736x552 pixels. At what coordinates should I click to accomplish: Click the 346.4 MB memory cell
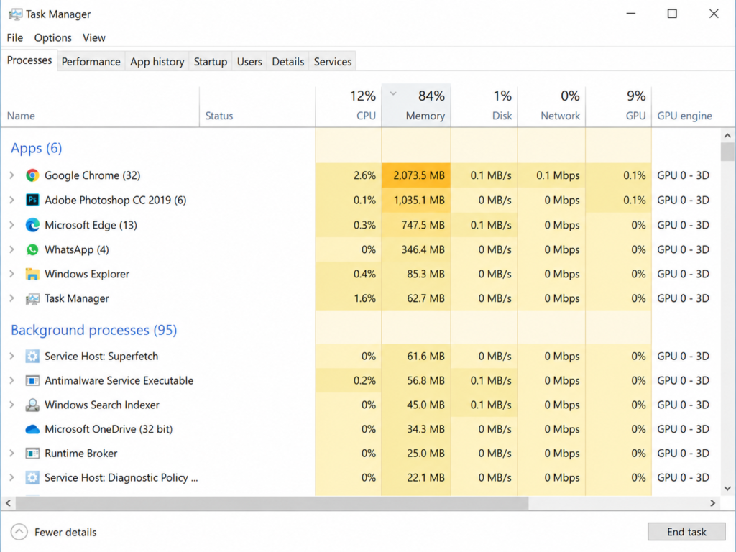(x=416, y=249)
